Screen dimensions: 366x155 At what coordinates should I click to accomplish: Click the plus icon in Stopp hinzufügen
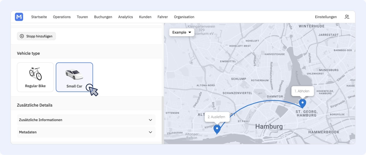[x=22, y=36]
